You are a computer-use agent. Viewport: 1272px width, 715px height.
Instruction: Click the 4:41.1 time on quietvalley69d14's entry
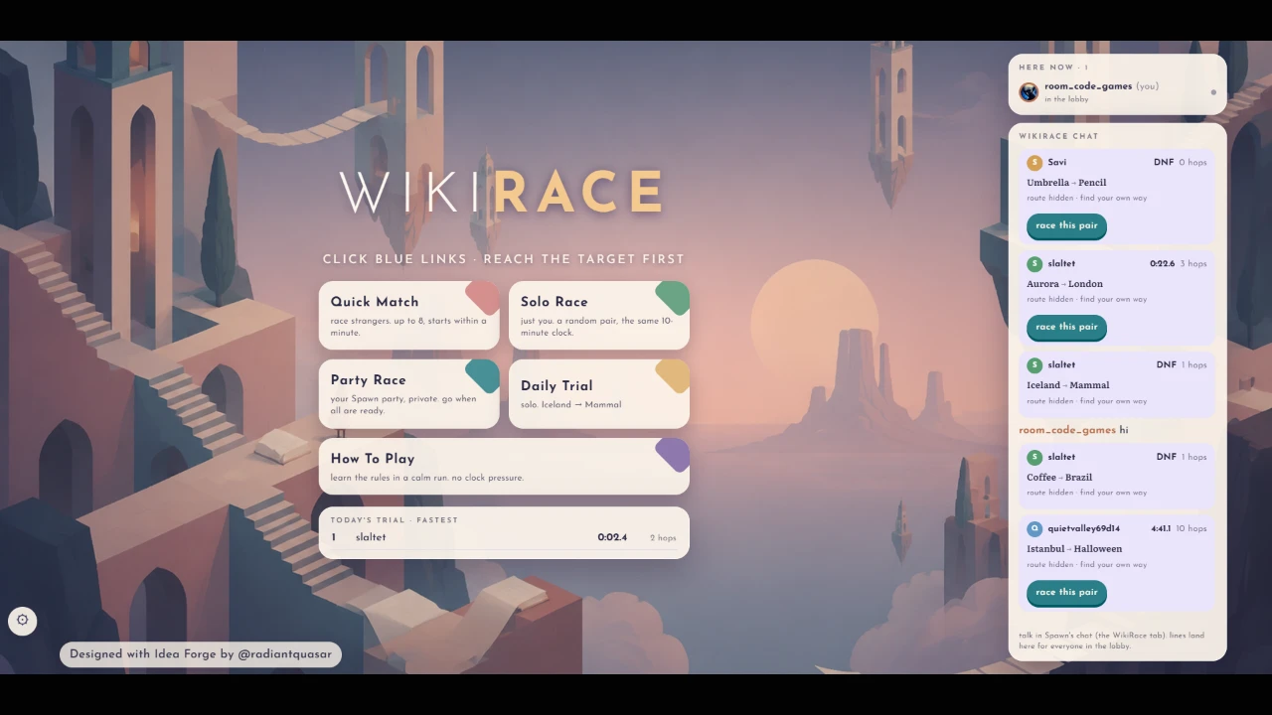(1161, 529)
